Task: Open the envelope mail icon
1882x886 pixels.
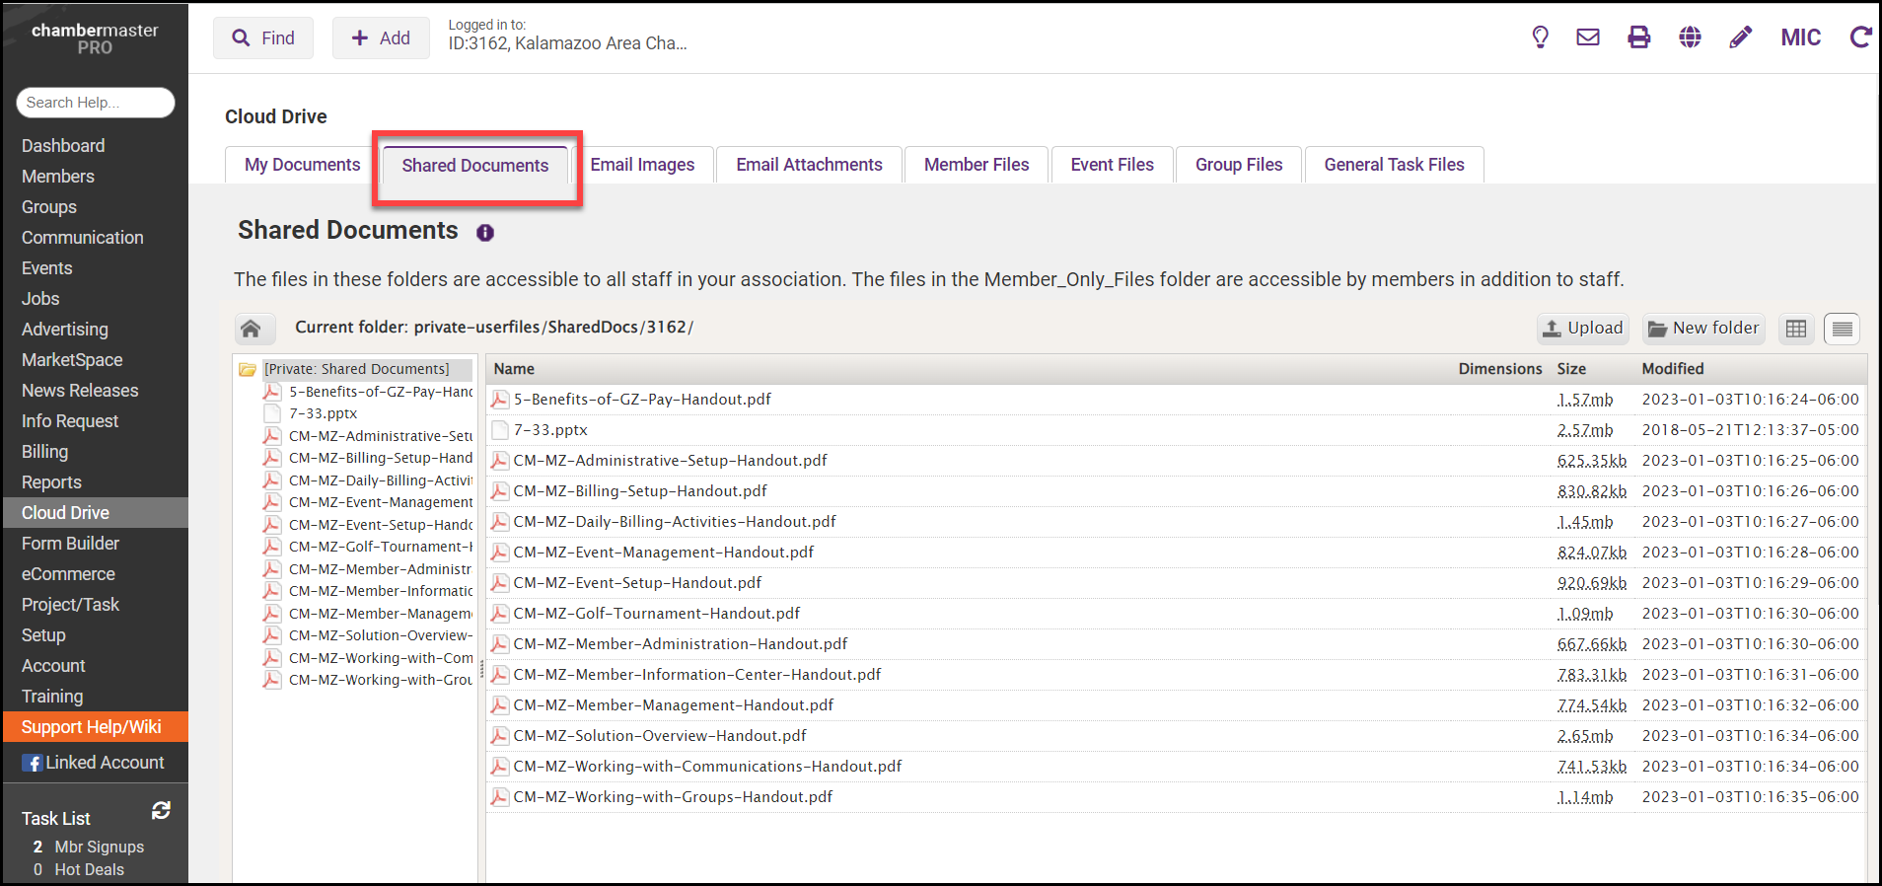Action: pyautogui.click(x=1588, y=37)
